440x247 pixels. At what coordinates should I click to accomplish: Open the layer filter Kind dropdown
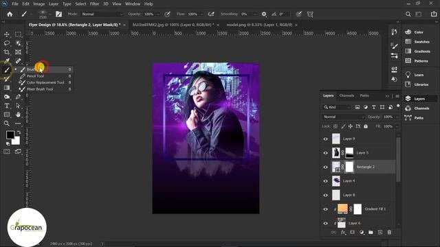[337, 107]
